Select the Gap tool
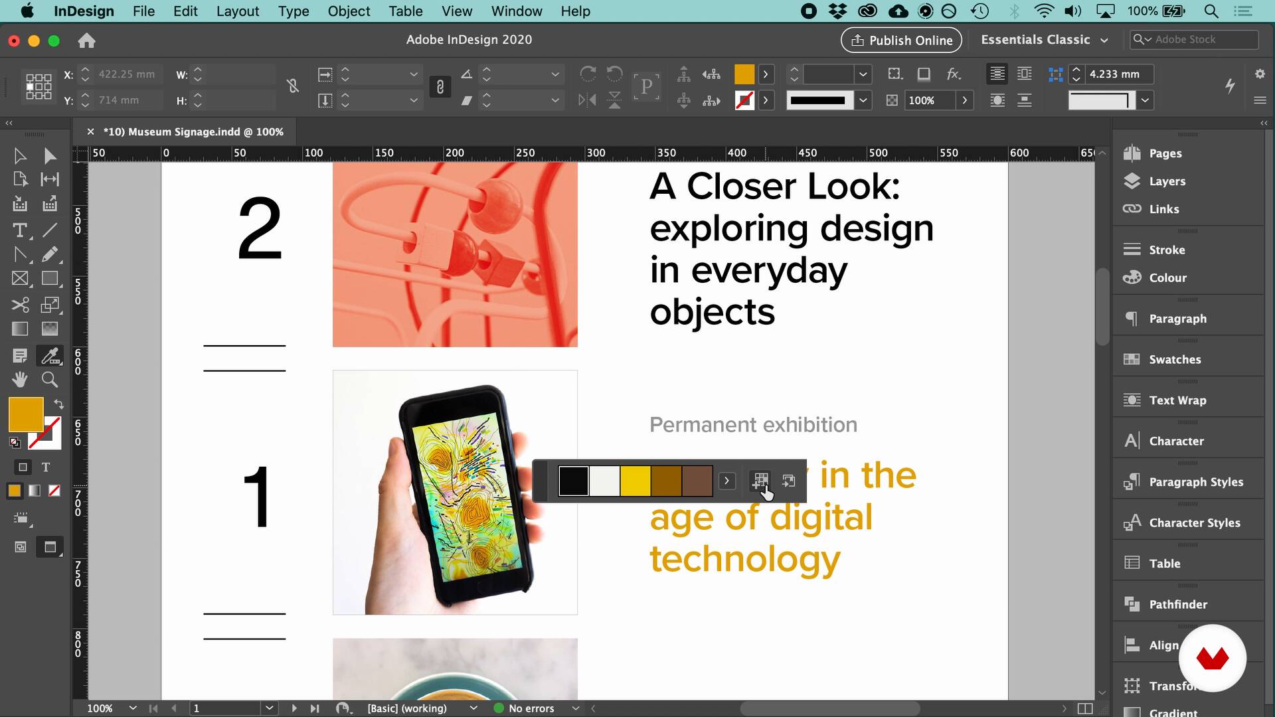1275x717 pixels. pos(50,179)
